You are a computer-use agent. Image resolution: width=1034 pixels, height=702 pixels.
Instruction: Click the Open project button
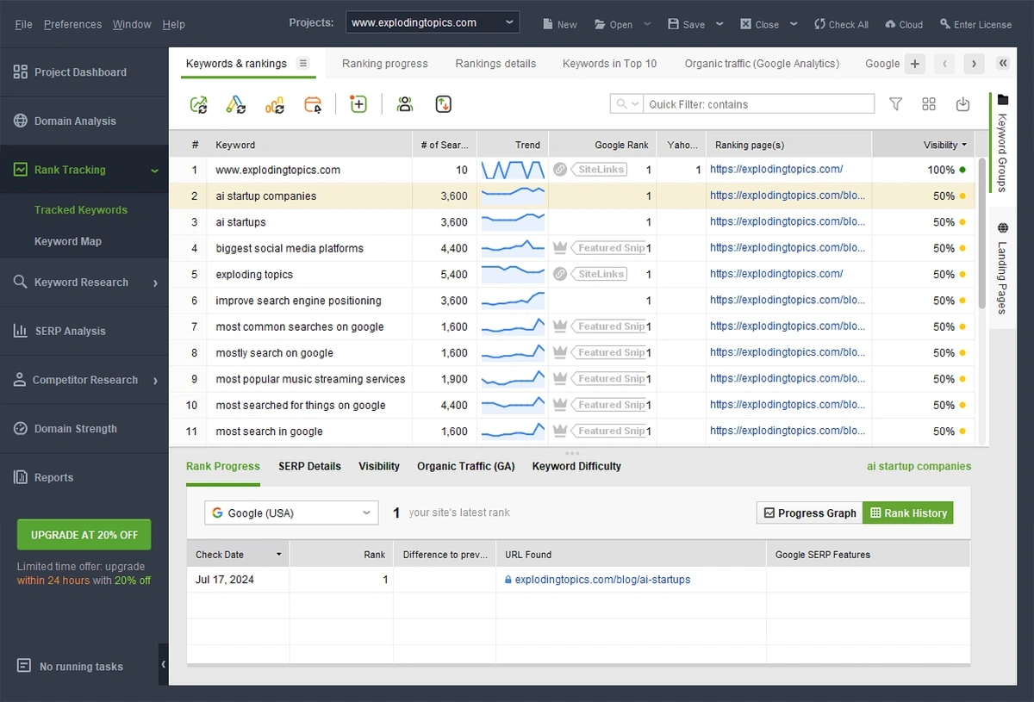coord(614,24)
